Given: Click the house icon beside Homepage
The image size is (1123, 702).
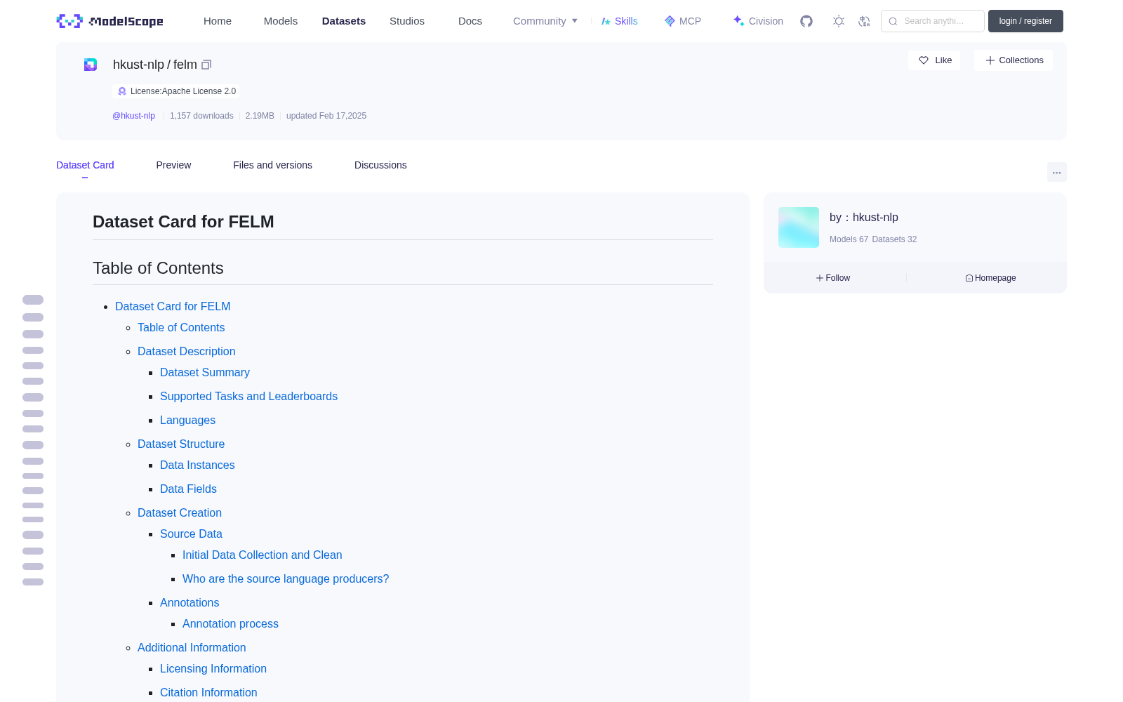Looking at the screenshot, I should [969, 278].
